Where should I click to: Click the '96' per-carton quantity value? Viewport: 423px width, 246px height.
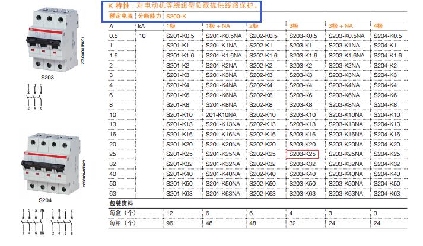(170, 223)
